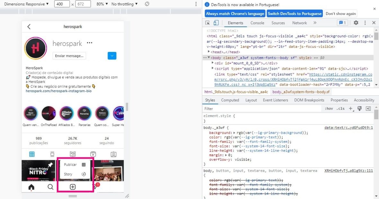Select Story in the popup menu
The image size is (379, 199).
(68, 174)
